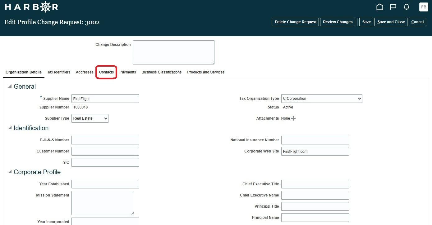Click the Corporate Web Site field
432x225 pixels.
pos(315,151)
